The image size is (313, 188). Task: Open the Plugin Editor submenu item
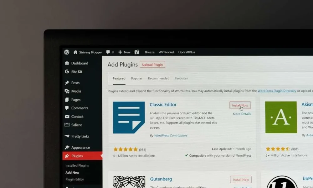[75, 179]
